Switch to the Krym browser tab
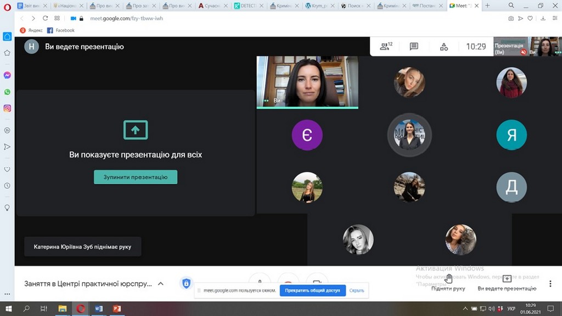Image resolution: width=562 pixels, height=316 pixels. click(x=318, y=5)
